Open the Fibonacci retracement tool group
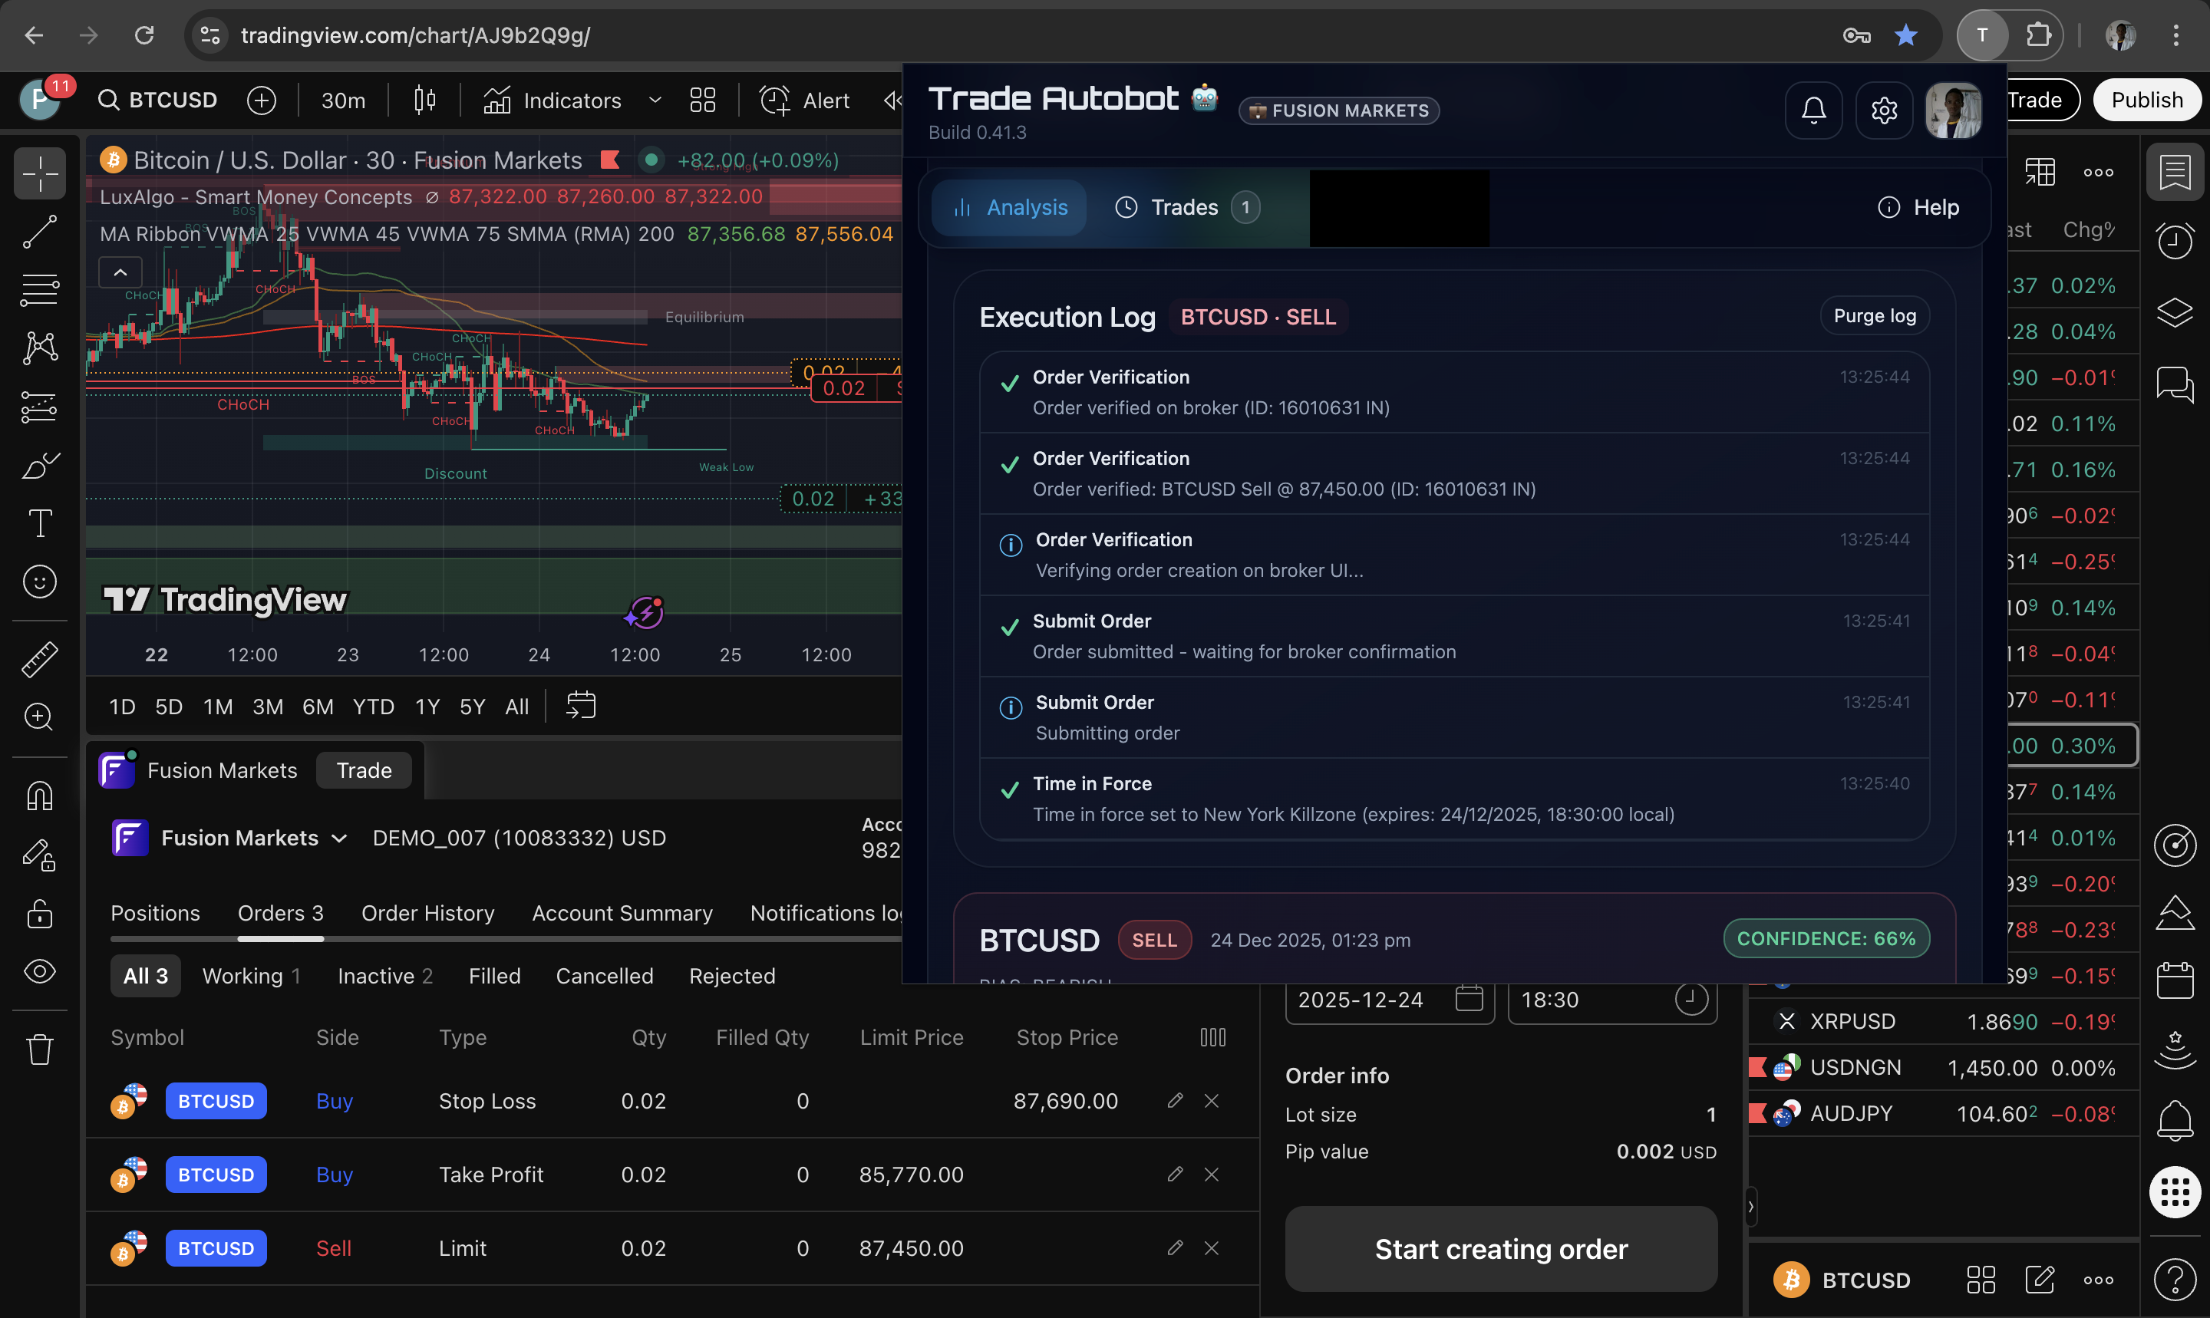The width and height of the screenshot is (2210, 1318). click(40, 289)
